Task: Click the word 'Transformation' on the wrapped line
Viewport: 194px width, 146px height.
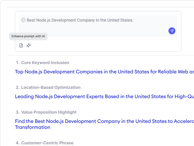Action: click(33, 127)
